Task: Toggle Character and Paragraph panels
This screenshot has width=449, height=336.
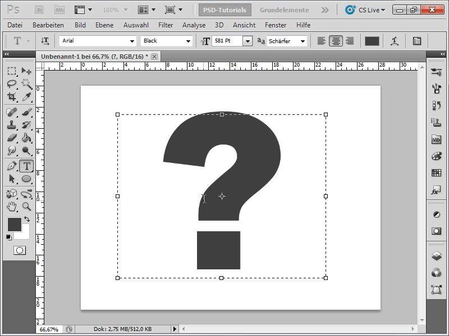Action: coord(417,41)
